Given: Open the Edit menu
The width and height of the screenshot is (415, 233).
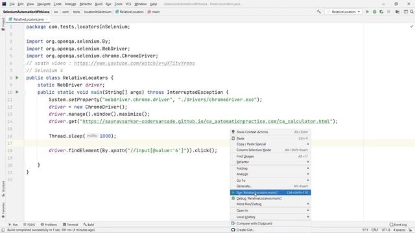Looking at the screenshot, I should tap(21, 4).
